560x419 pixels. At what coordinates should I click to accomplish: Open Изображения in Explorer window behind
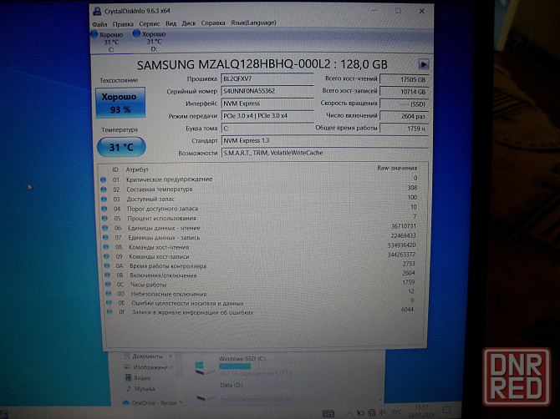point(150,367)
